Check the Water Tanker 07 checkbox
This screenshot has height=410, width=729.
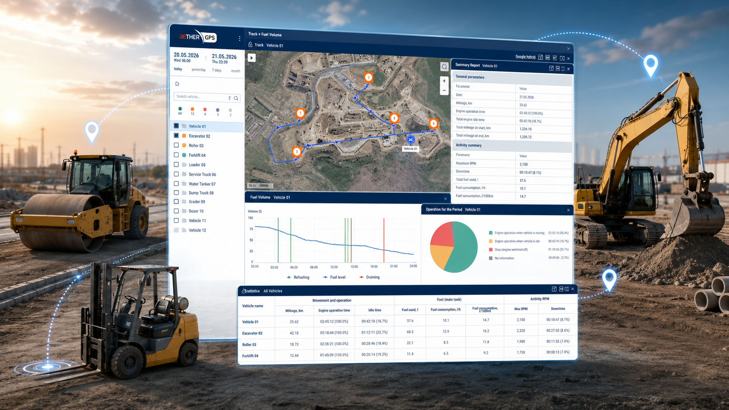(x=176, y=183)
